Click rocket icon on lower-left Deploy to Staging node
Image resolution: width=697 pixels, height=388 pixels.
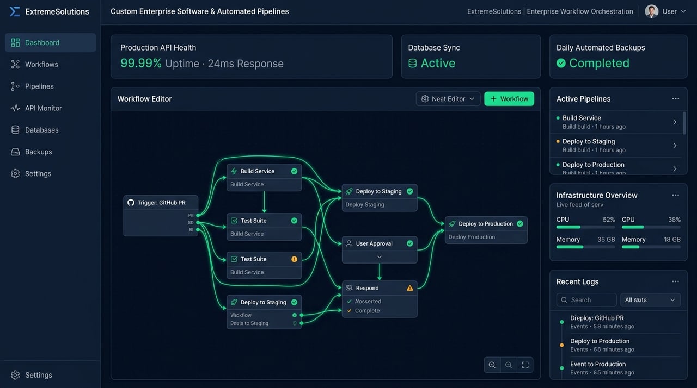tap(234, 302)
